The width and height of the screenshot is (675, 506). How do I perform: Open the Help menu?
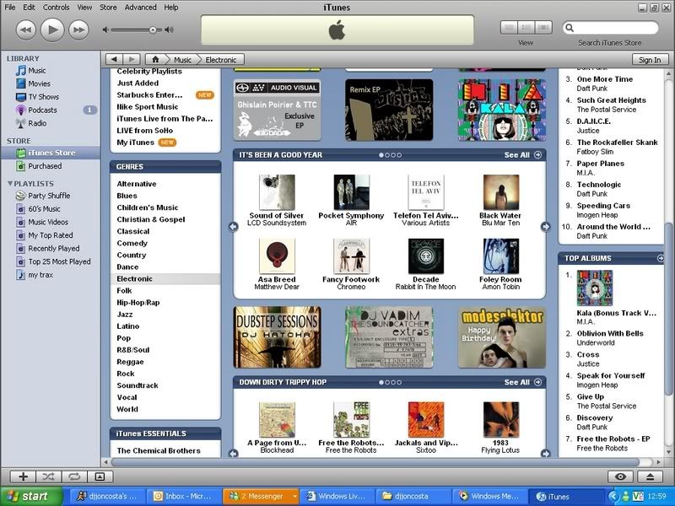click(171, 8)
